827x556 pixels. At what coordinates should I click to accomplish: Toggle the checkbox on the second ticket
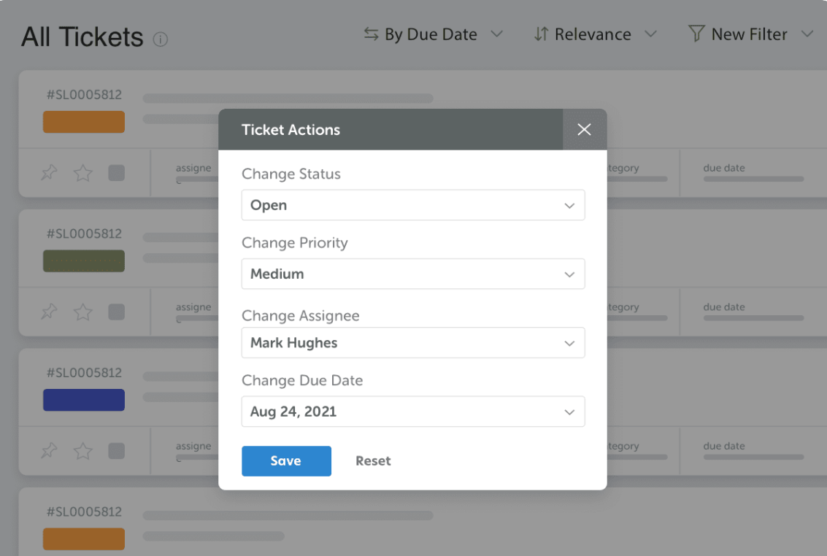pyautogui.click(x=116, y=312)
